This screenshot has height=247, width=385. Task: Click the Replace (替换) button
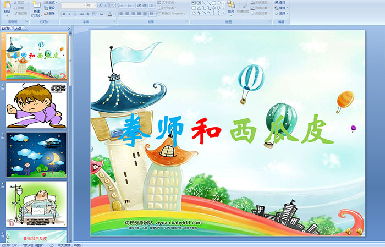282,8
